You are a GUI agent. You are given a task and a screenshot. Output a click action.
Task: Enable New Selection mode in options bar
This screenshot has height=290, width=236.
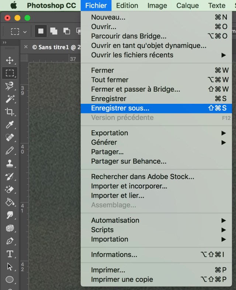coord(41,31)
